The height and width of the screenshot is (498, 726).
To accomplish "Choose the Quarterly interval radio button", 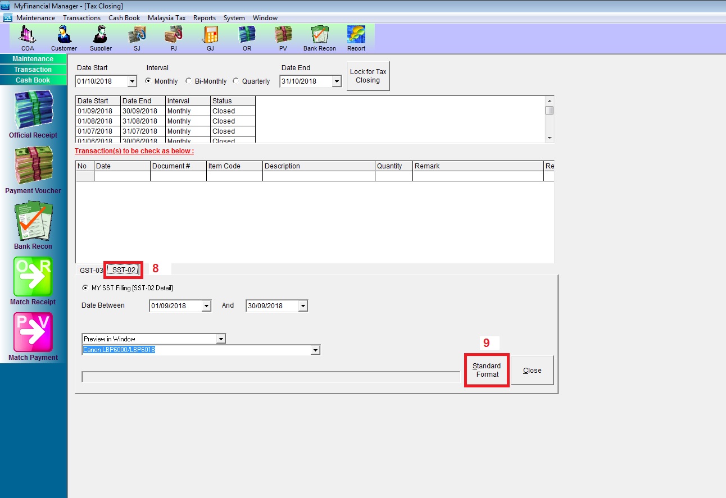I will pos(236,81).
